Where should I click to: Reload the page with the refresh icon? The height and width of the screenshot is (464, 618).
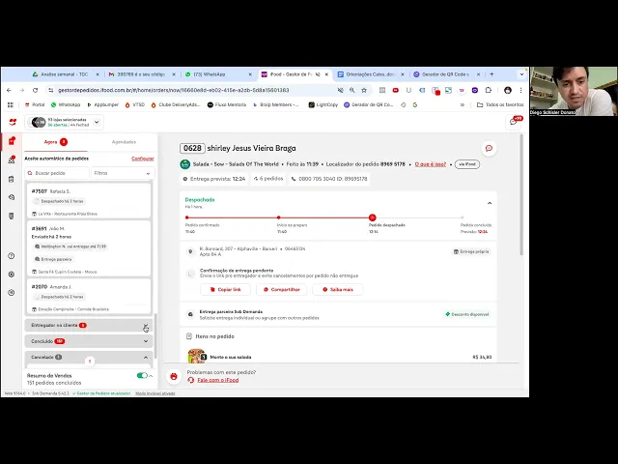point(35,90)
